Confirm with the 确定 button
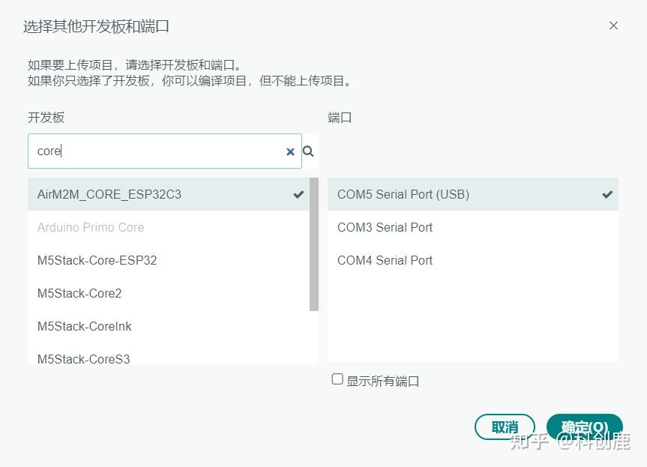Image resolution: width=647 pixels, height=467 pixels. click(x=585, y=427)
